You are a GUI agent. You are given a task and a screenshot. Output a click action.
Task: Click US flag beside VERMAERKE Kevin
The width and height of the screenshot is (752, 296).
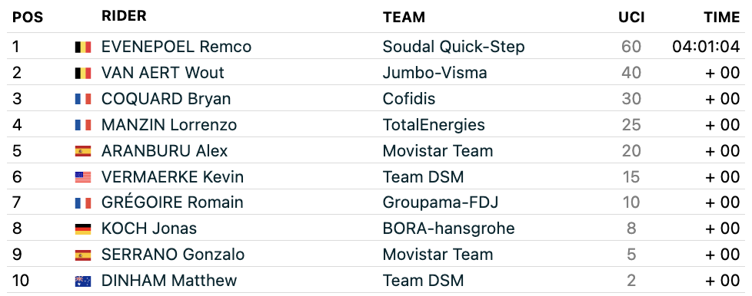[83, 177]
